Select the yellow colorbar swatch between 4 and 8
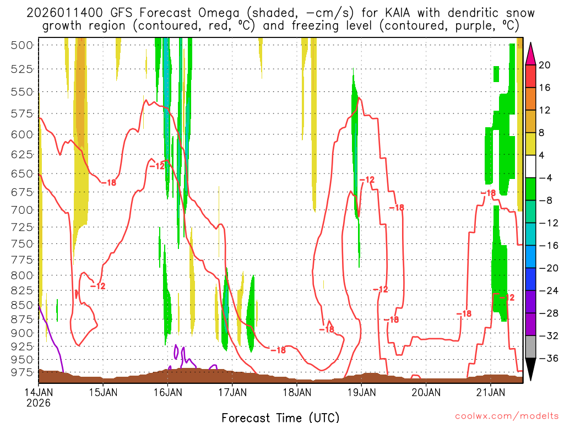The height and width of the screenshot is (423, 564). point(530,144)
